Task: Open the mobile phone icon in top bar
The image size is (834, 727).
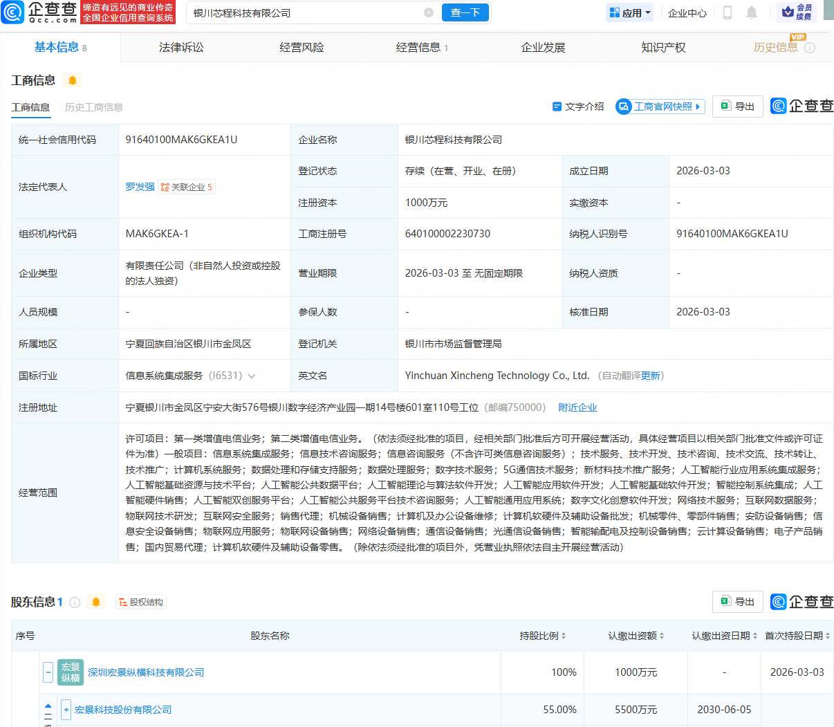Action: [x=728, y=12]
